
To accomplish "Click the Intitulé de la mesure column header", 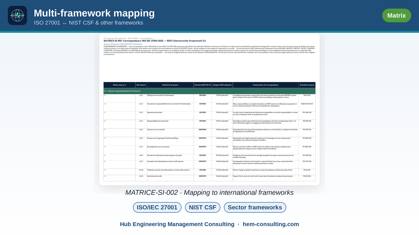I will tap(170, 85).
